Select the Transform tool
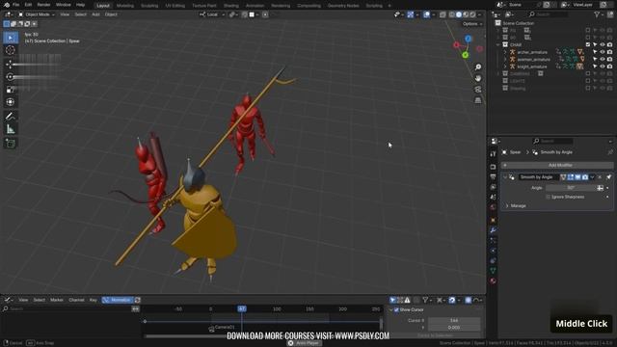Image resolution: width=617 pixels, height=347 pixels. pyautogui.click(x=11, y=102)
